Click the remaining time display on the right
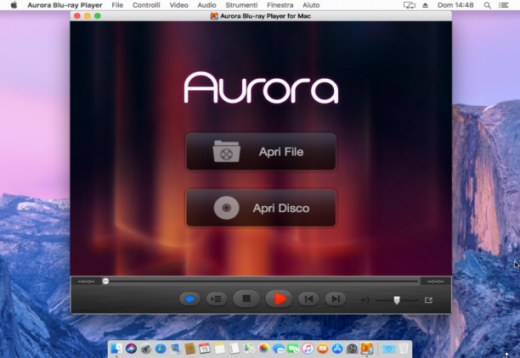Image resolution: width=520 pixels, height=358 pixels. pos(435,282)
